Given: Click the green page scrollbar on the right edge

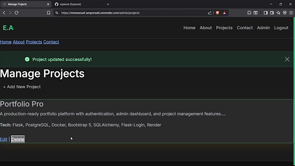Looking at the screenshot, I should (294, 91).
